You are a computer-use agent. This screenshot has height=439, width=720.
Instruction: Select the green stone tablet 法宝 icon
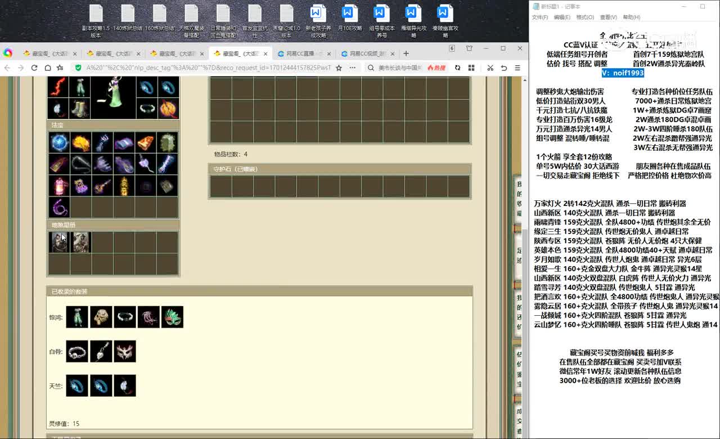(167, 143)
